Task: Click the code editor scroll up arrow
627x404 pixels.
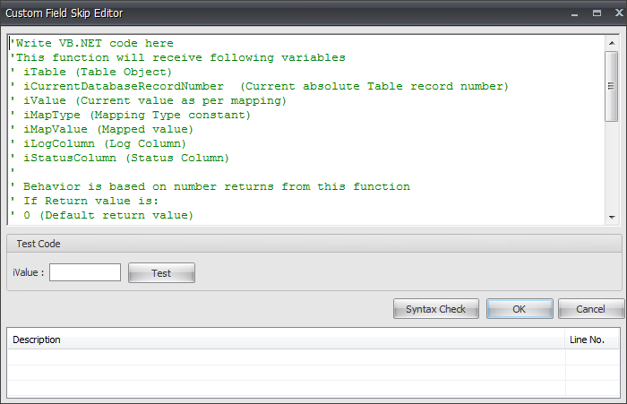Action: [x=612, y=43]
